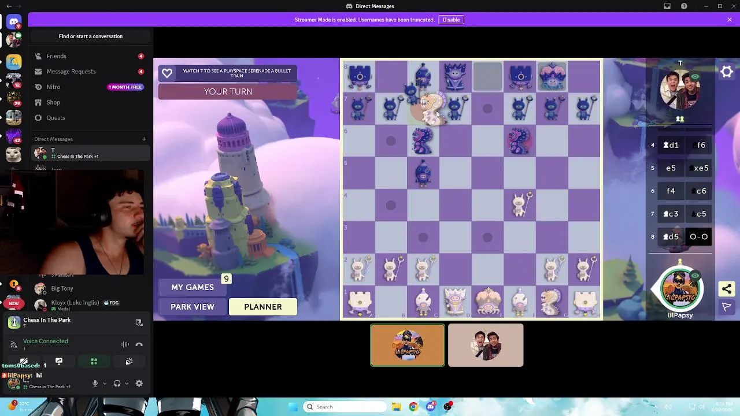Open Discord from the Windows taskbar
The width and height of the screenshot is (740, 416).
(431, 407)
